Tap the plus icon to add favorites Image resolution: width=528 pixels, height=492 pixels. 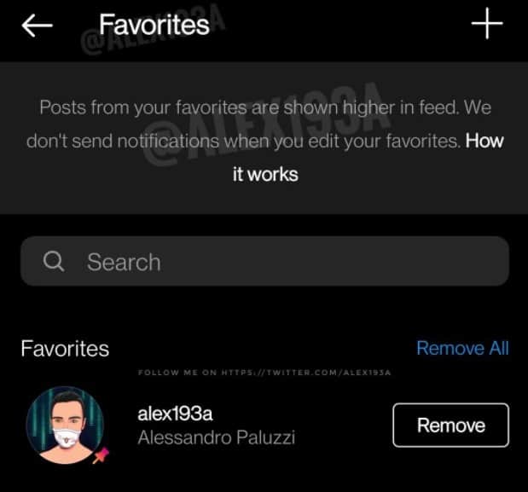[x=487, y=26]
